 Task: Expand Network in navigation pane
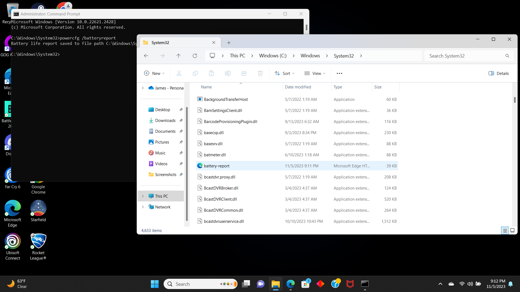pos(142,207)
